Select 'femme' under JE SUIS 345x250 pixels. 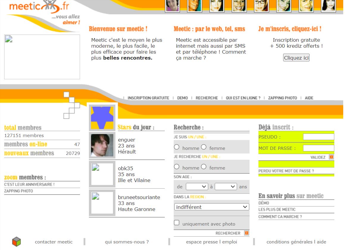pyautogui.click(x=204, y=147)
